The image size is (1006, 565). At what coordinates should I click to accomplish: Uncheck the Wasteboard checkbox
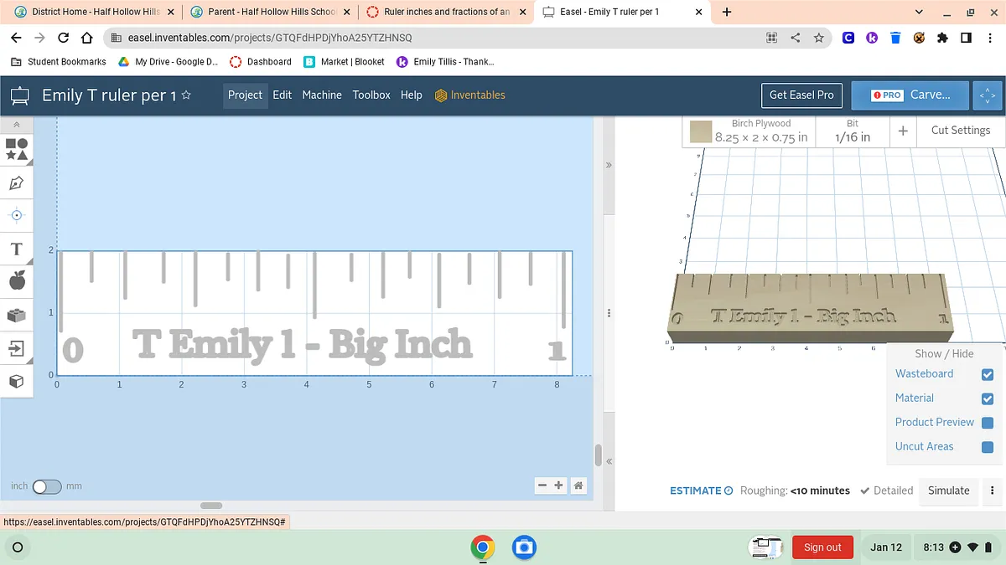tap(987, 375)
